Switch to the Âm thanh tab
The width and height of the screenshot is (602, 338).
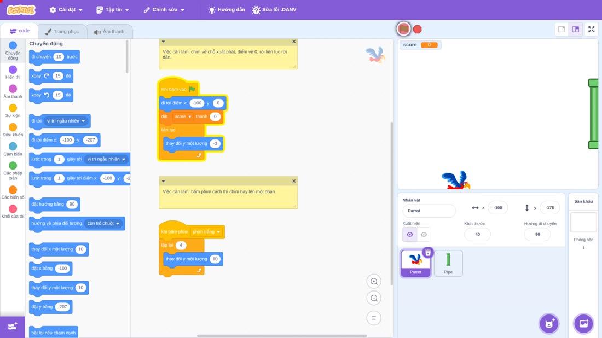109,32
